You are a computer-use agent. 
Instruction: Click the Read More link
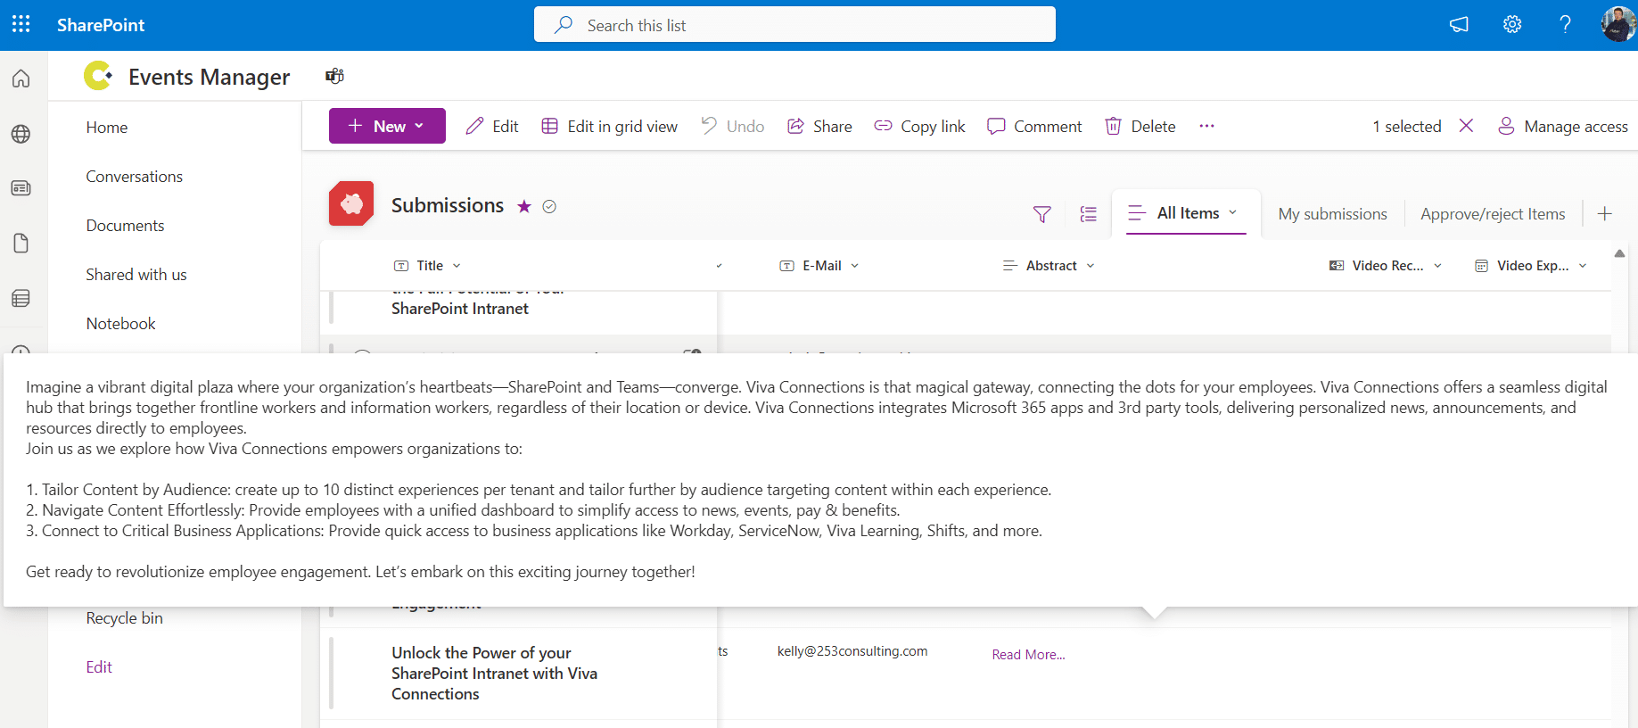(x=1028, y=655)
